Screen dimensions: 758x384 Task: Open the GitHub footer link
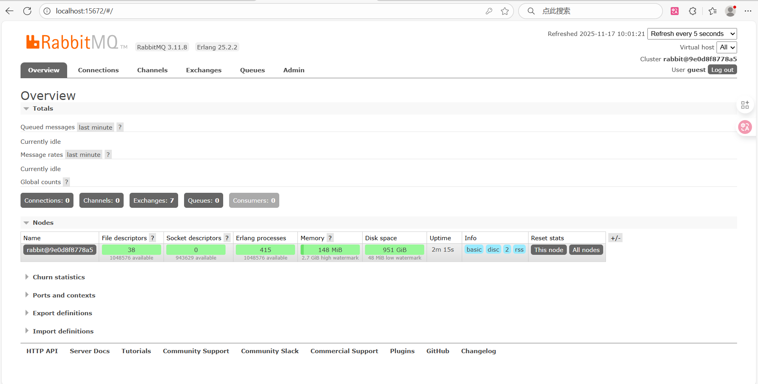(438, 351)
